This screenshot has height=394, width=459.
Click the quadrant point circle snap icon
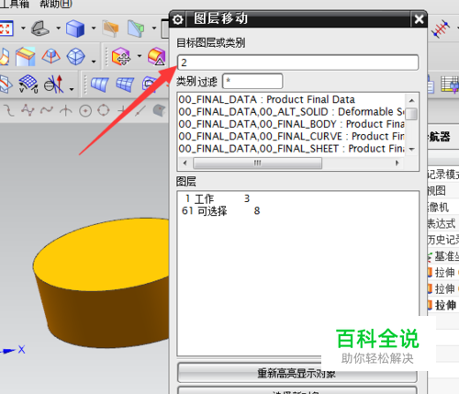pos(104,110)
